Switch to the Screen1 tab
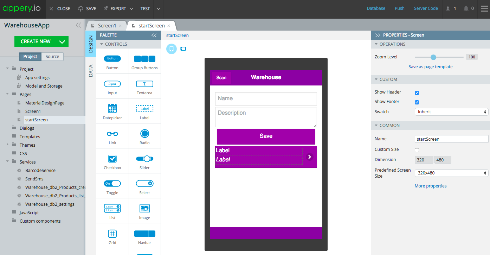Screen dimensions: 490x255 tap(107, 26)
